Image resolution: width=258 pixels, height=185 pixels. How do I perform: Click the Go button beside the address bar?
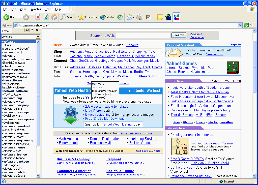(249, 25)
